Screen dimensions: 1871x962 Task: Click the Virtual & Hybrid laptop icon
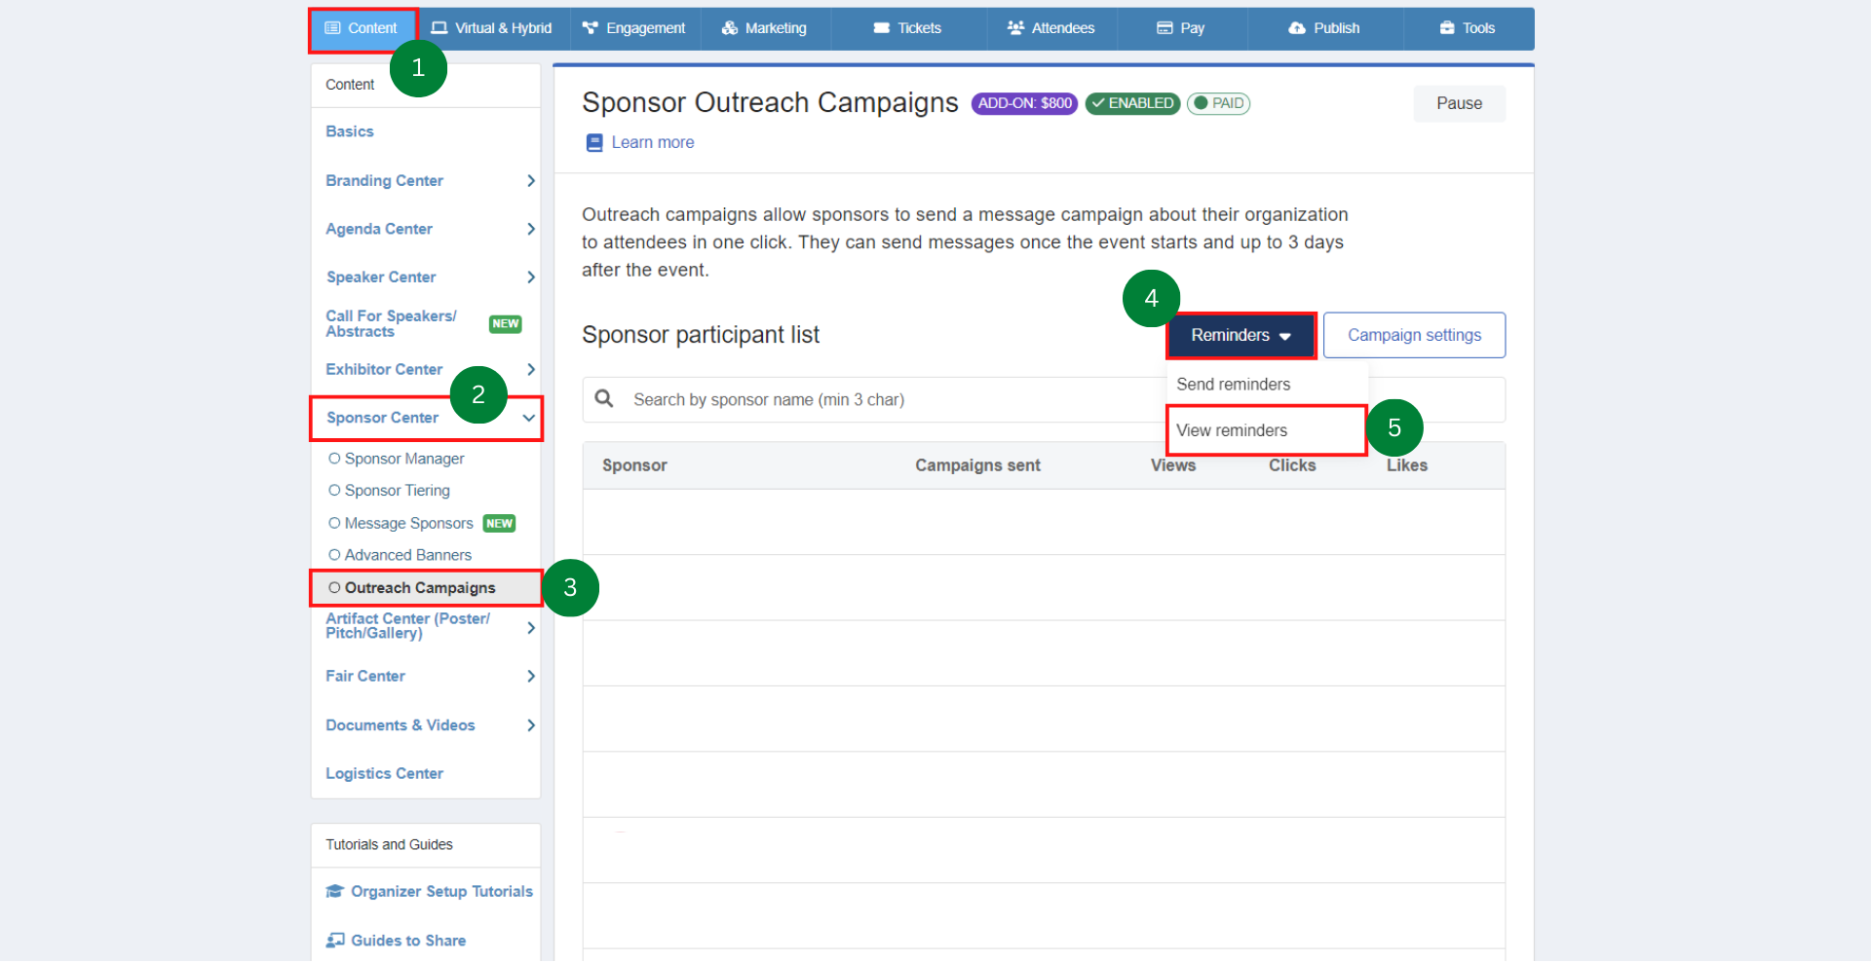click(439, 28)
